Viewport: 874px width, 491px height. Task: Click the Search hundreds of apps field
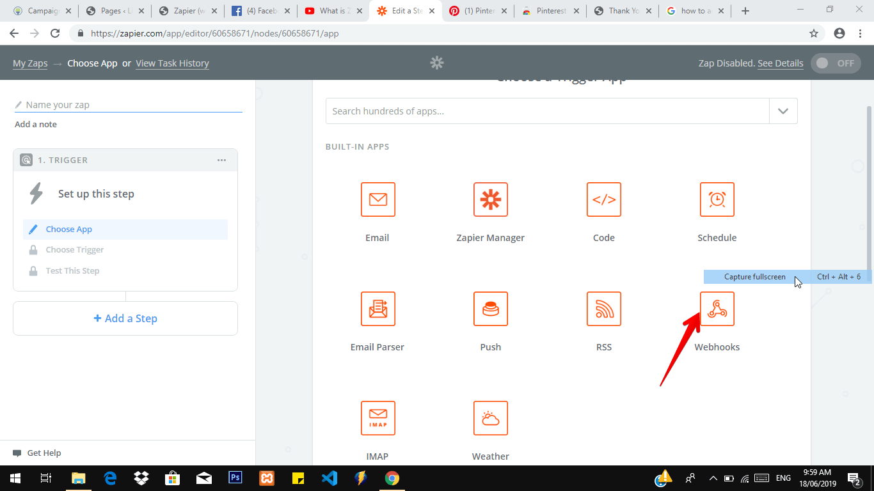(x=548, y=111)
